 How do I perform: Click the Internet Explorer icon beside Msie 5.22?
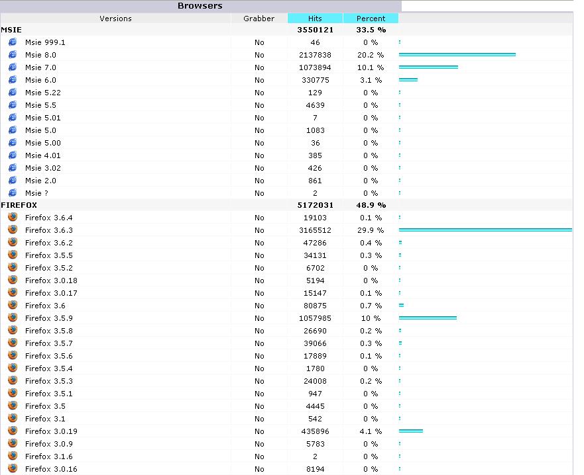pos(13,92)
